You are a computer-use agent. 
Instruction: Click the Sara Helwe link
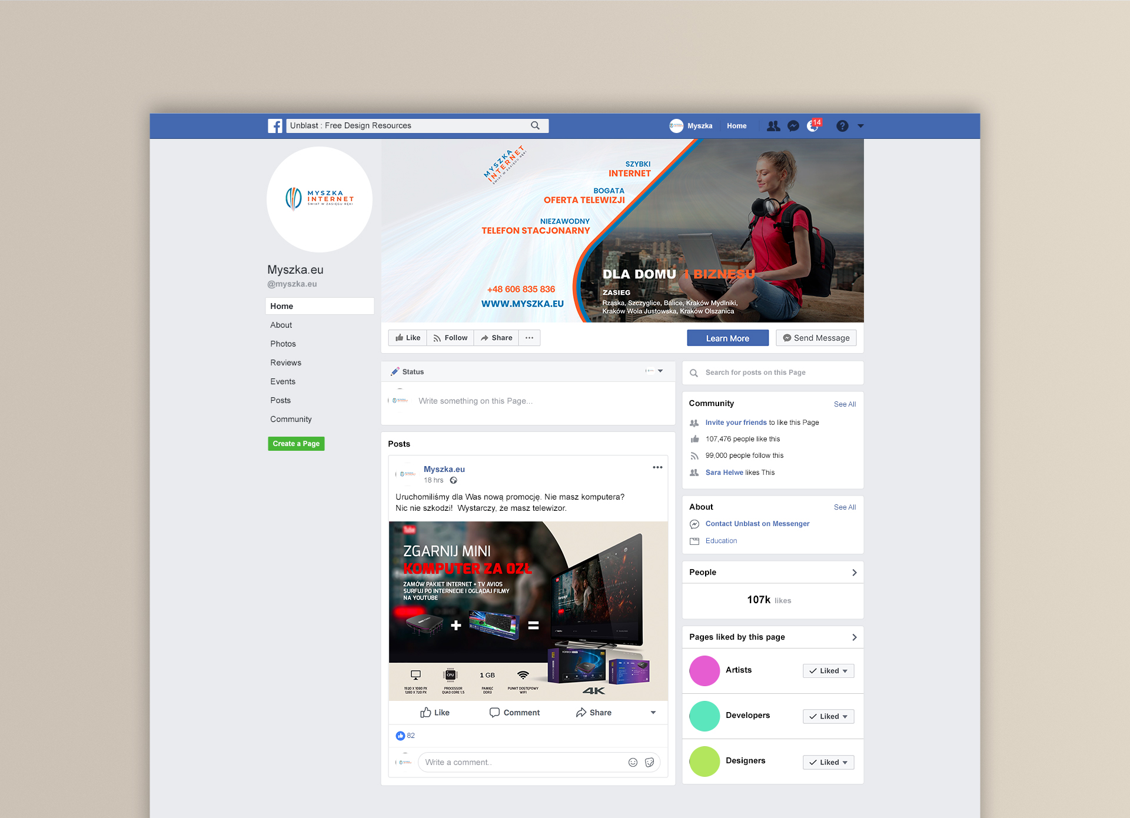click(724, 473)
